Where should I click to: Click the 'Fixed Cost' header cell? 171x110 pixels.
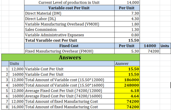pyautogui.click(x=69, y=46)
